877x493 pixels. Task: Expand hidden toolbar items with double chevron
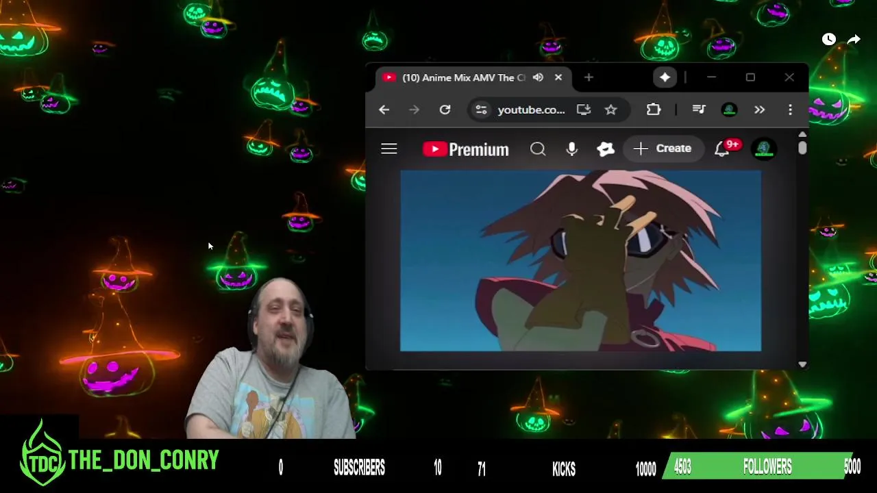click(x=759, y=110)
